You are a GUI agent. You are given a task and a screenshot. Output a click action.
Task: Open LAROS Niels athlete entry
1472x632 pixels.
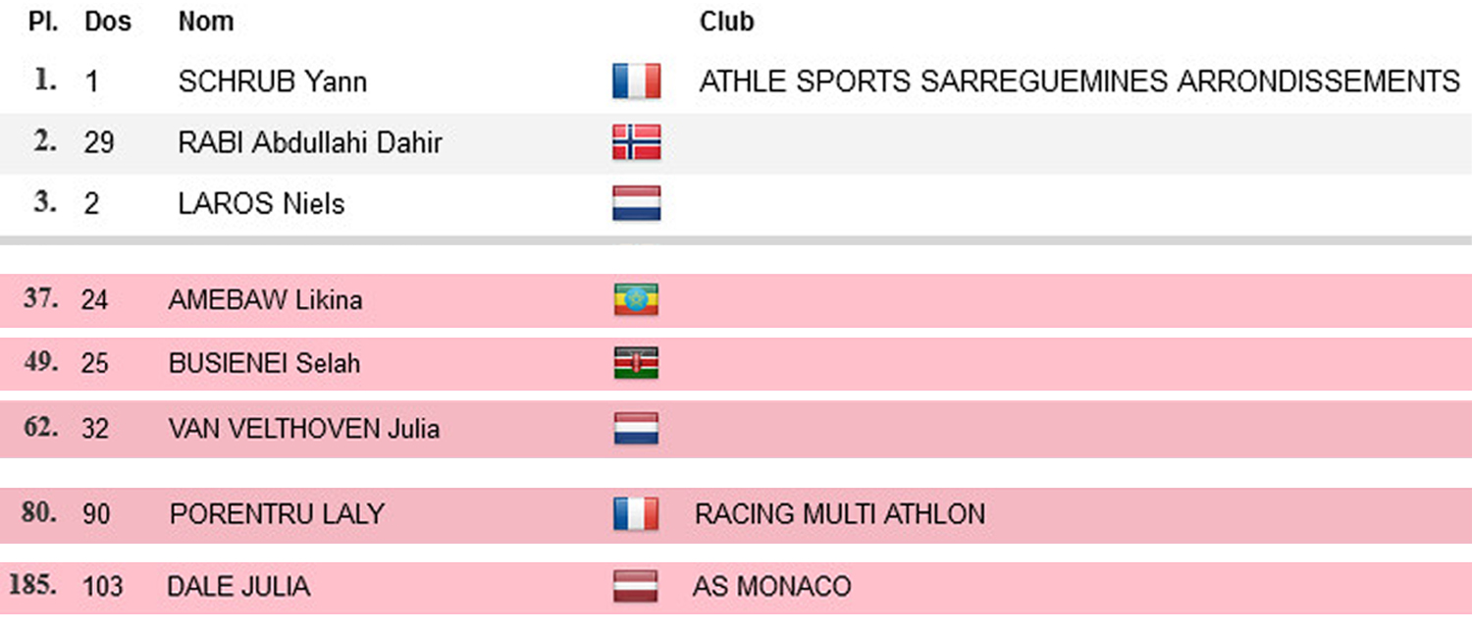[261, 204]
